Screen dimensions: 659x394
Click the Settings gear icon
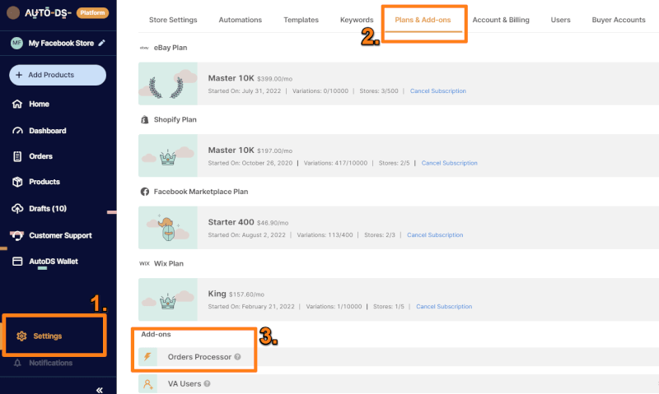coord(21,336)
